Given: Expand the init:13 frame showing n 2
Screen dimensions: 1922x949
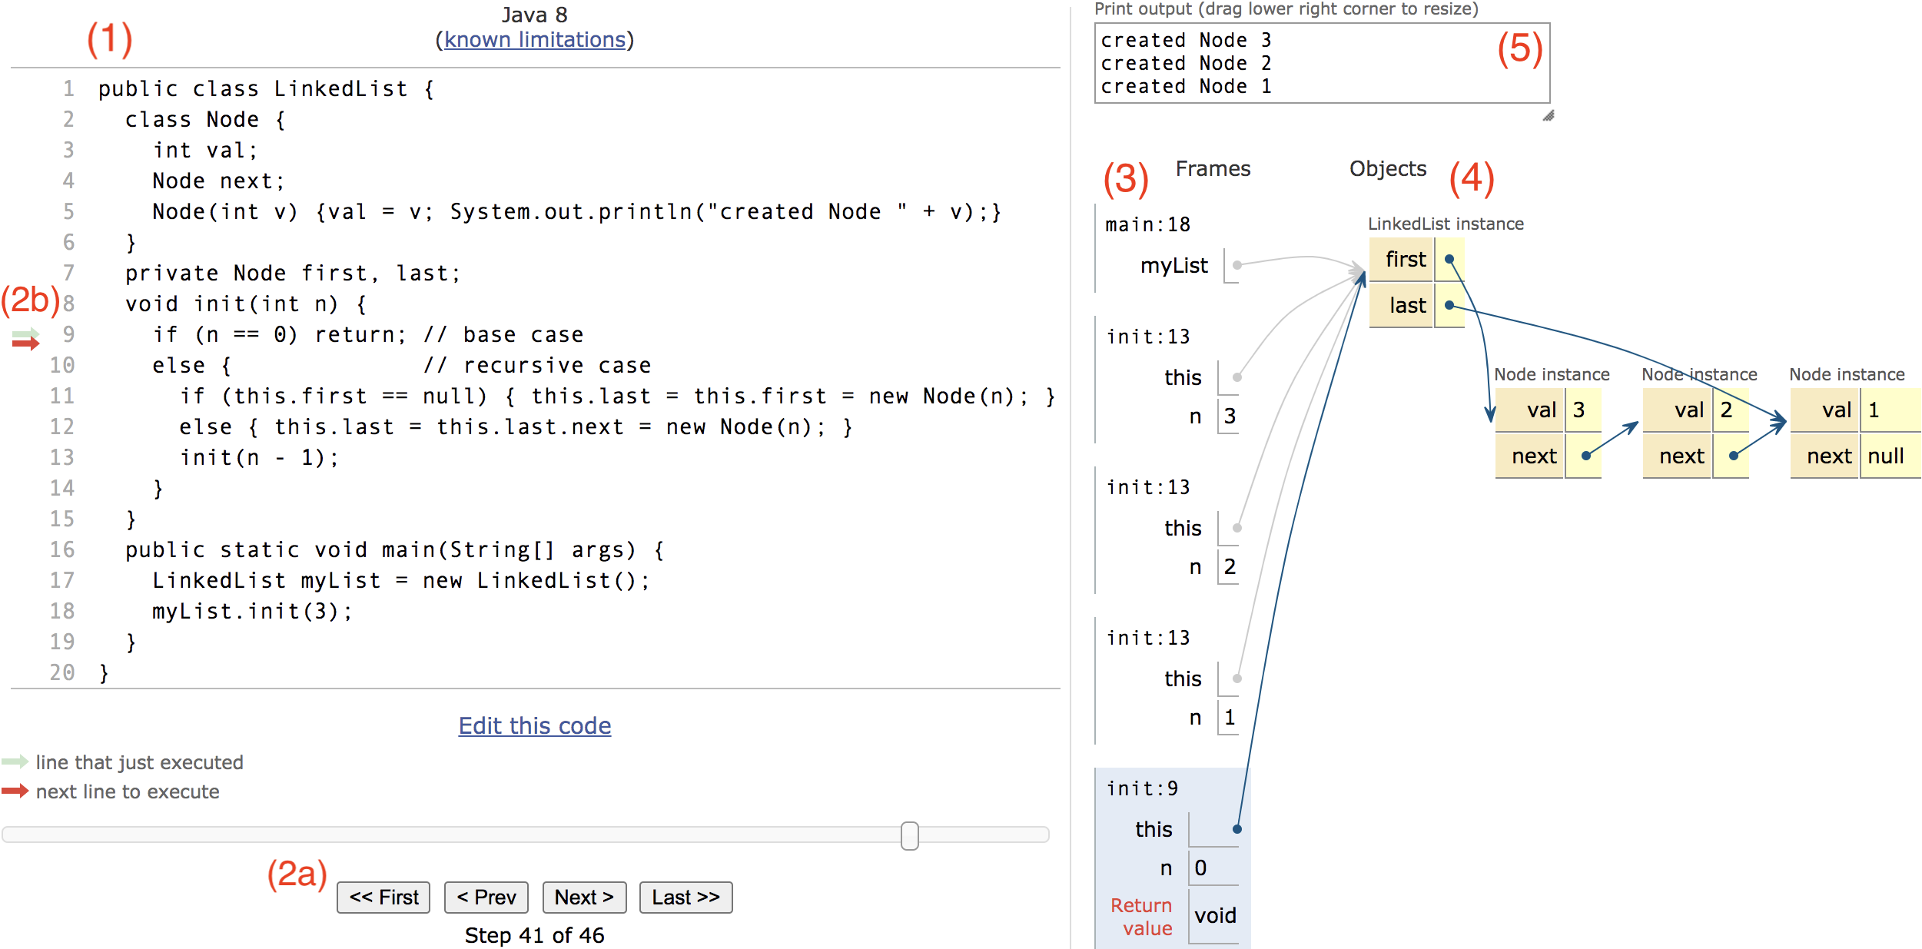Looking at the screenshot, I should pos(1148,486).
